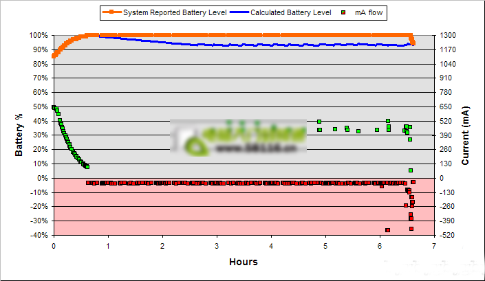Screen dimensions: 485x281
Task: Select the Hours axis title
Action: tap(244, 262)
